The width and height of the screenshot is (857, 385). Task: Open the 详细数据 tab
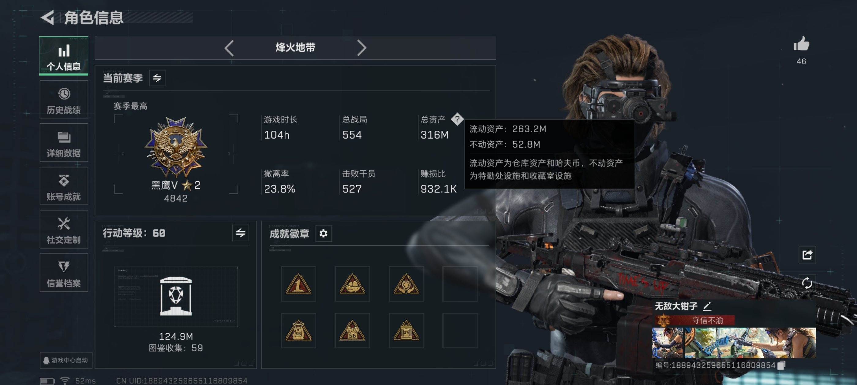[64, 142]
